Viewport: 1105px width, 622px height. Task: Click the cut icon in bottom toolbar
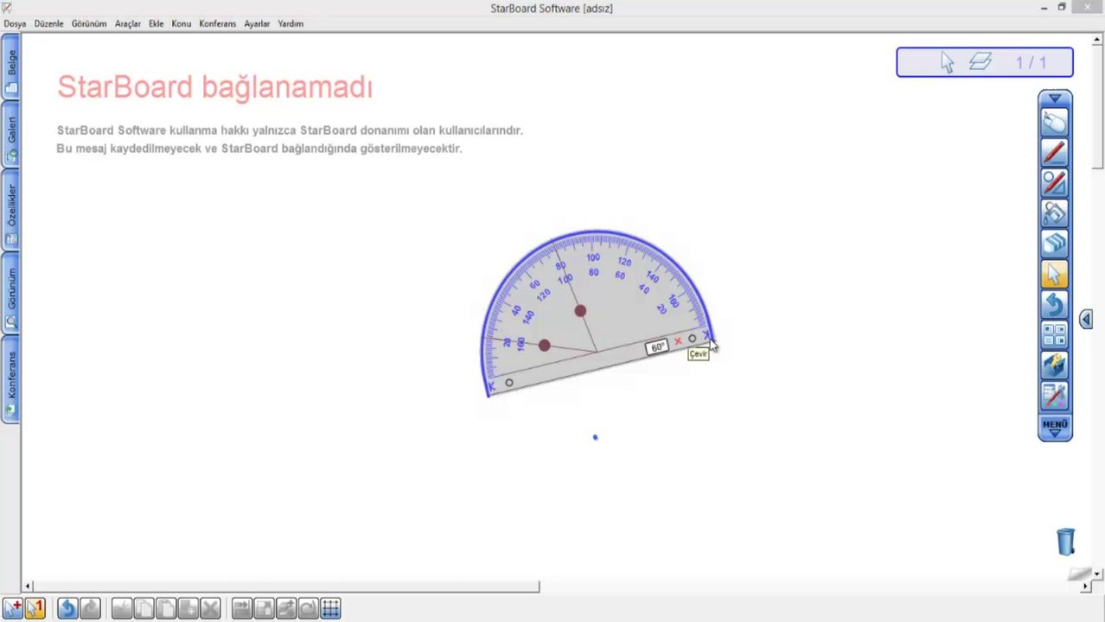(x=121, y=608)
